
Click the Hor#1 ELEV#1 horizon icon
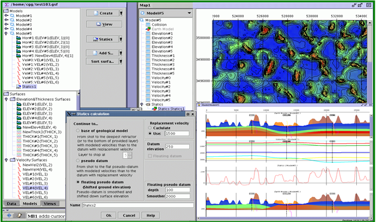(19, 38)
